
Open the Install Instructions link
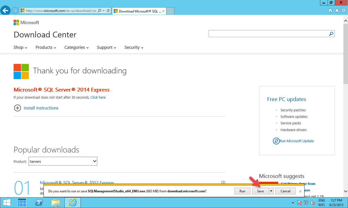(41, 108)
